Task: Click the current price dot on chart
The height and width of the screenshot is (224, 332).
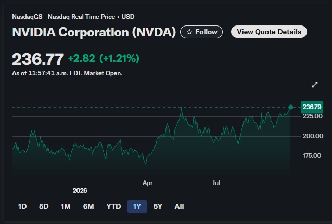Action: [291, 107]
